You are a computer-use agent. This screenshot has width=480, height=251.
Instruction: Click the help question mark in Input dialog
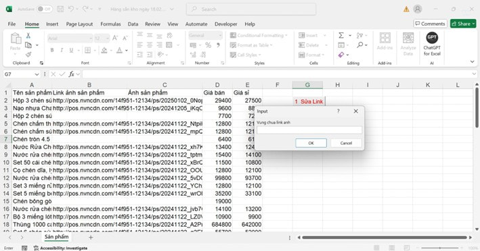point(339,111)
